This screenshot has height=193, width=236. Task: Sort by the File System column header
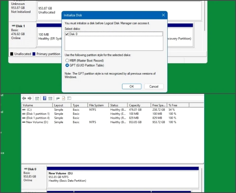click(98, 105)
